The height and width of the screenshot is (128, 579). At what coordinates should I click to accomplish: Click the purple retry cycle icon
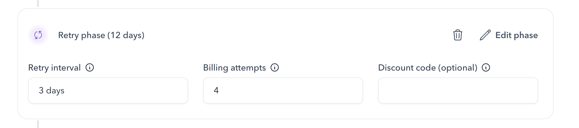tap(38, 35)
